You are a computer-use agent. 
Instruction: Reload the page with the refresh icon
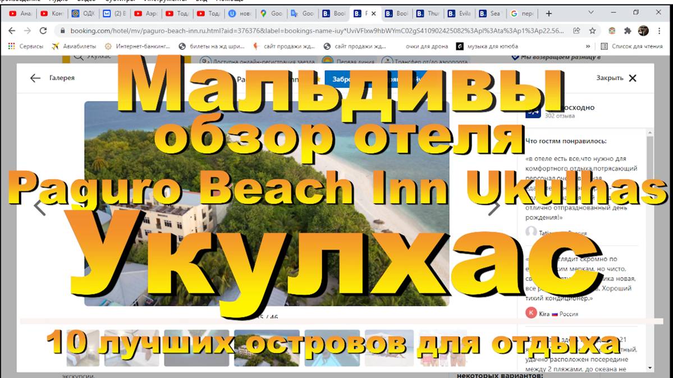click(43, 30)
